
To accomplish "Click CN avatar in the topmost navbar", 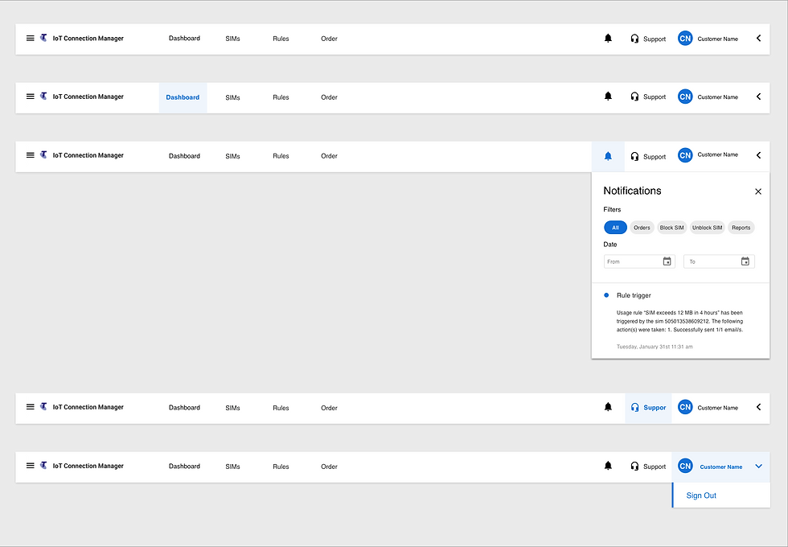I will (x=685, y=39).
